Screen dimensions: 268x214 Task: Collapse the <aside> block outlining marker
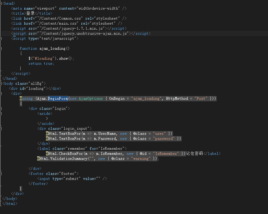(1, 114)
